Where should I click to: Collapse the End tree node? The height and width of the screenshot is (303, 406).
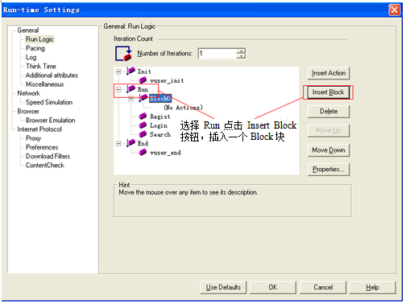coord(118,144)
